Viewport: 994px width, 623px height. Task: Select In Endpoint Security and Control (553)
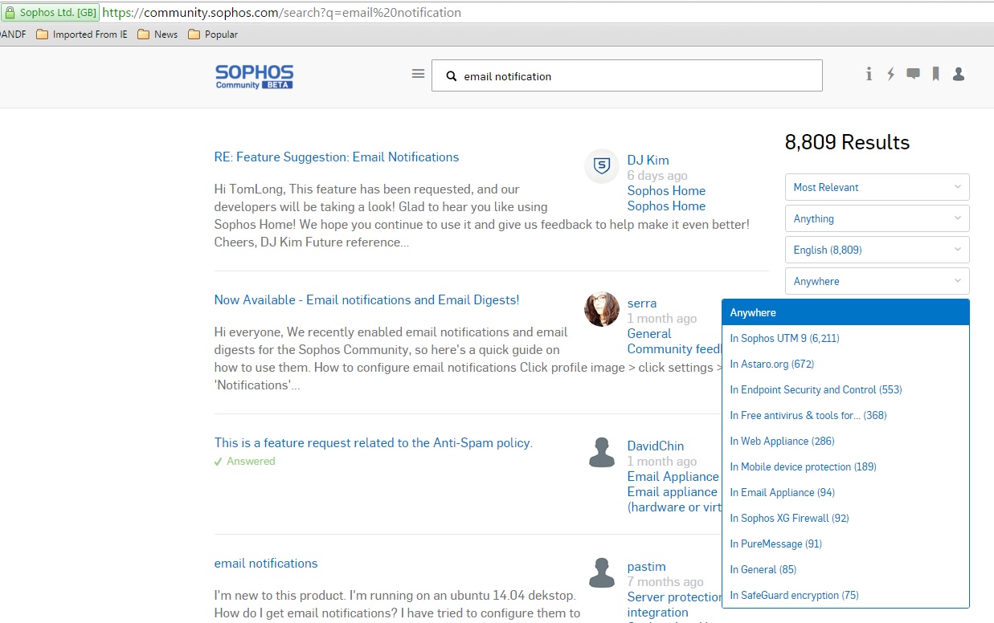pyautogui.click(x=845, y=389)
